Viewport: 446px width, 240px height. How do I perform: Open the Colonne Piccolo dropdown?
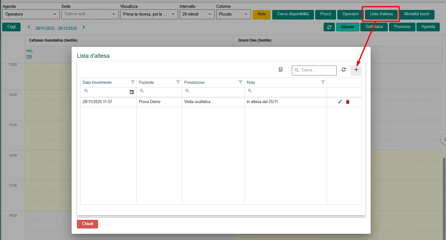[x=233, y=14]
